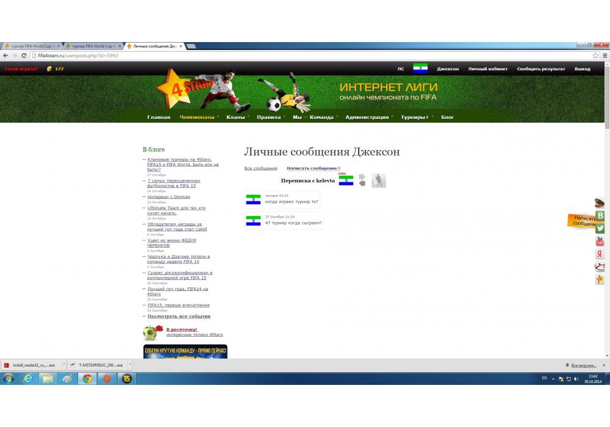Open Internet Explorer from the taskbar
This screenshot has width=610, height=427.
coord(28,379)
